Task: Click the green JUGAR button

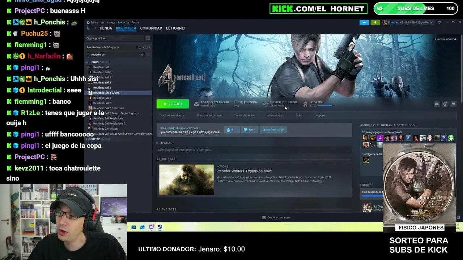Action: tap(173, 104)
